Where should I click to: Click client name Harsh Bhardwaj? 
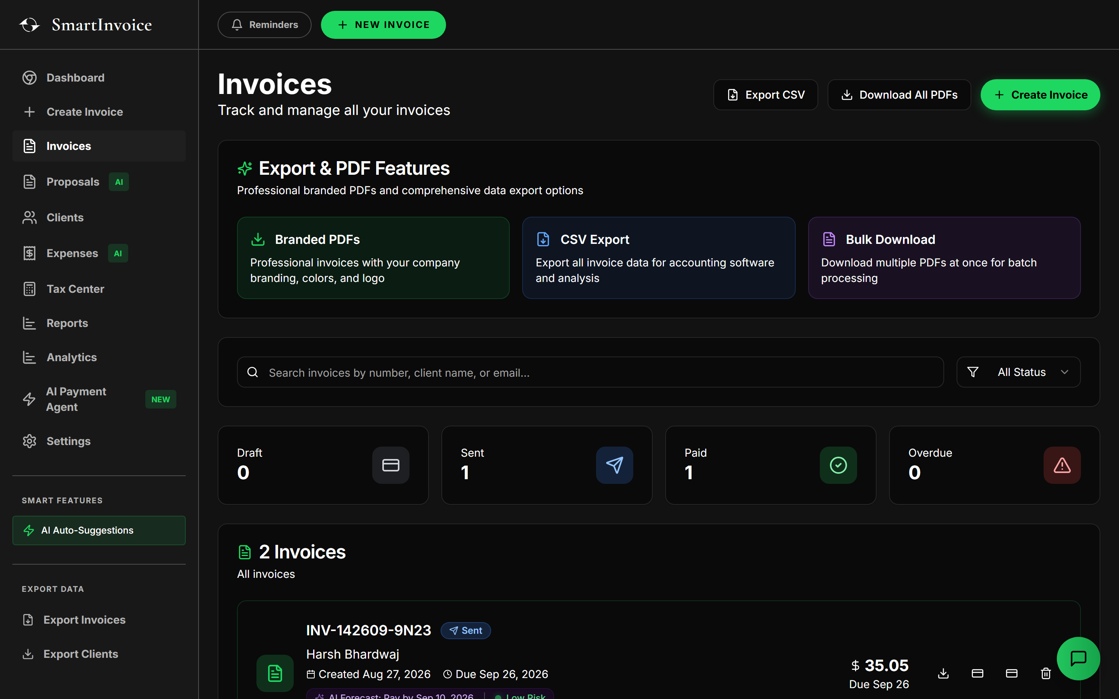pos(353,654)
